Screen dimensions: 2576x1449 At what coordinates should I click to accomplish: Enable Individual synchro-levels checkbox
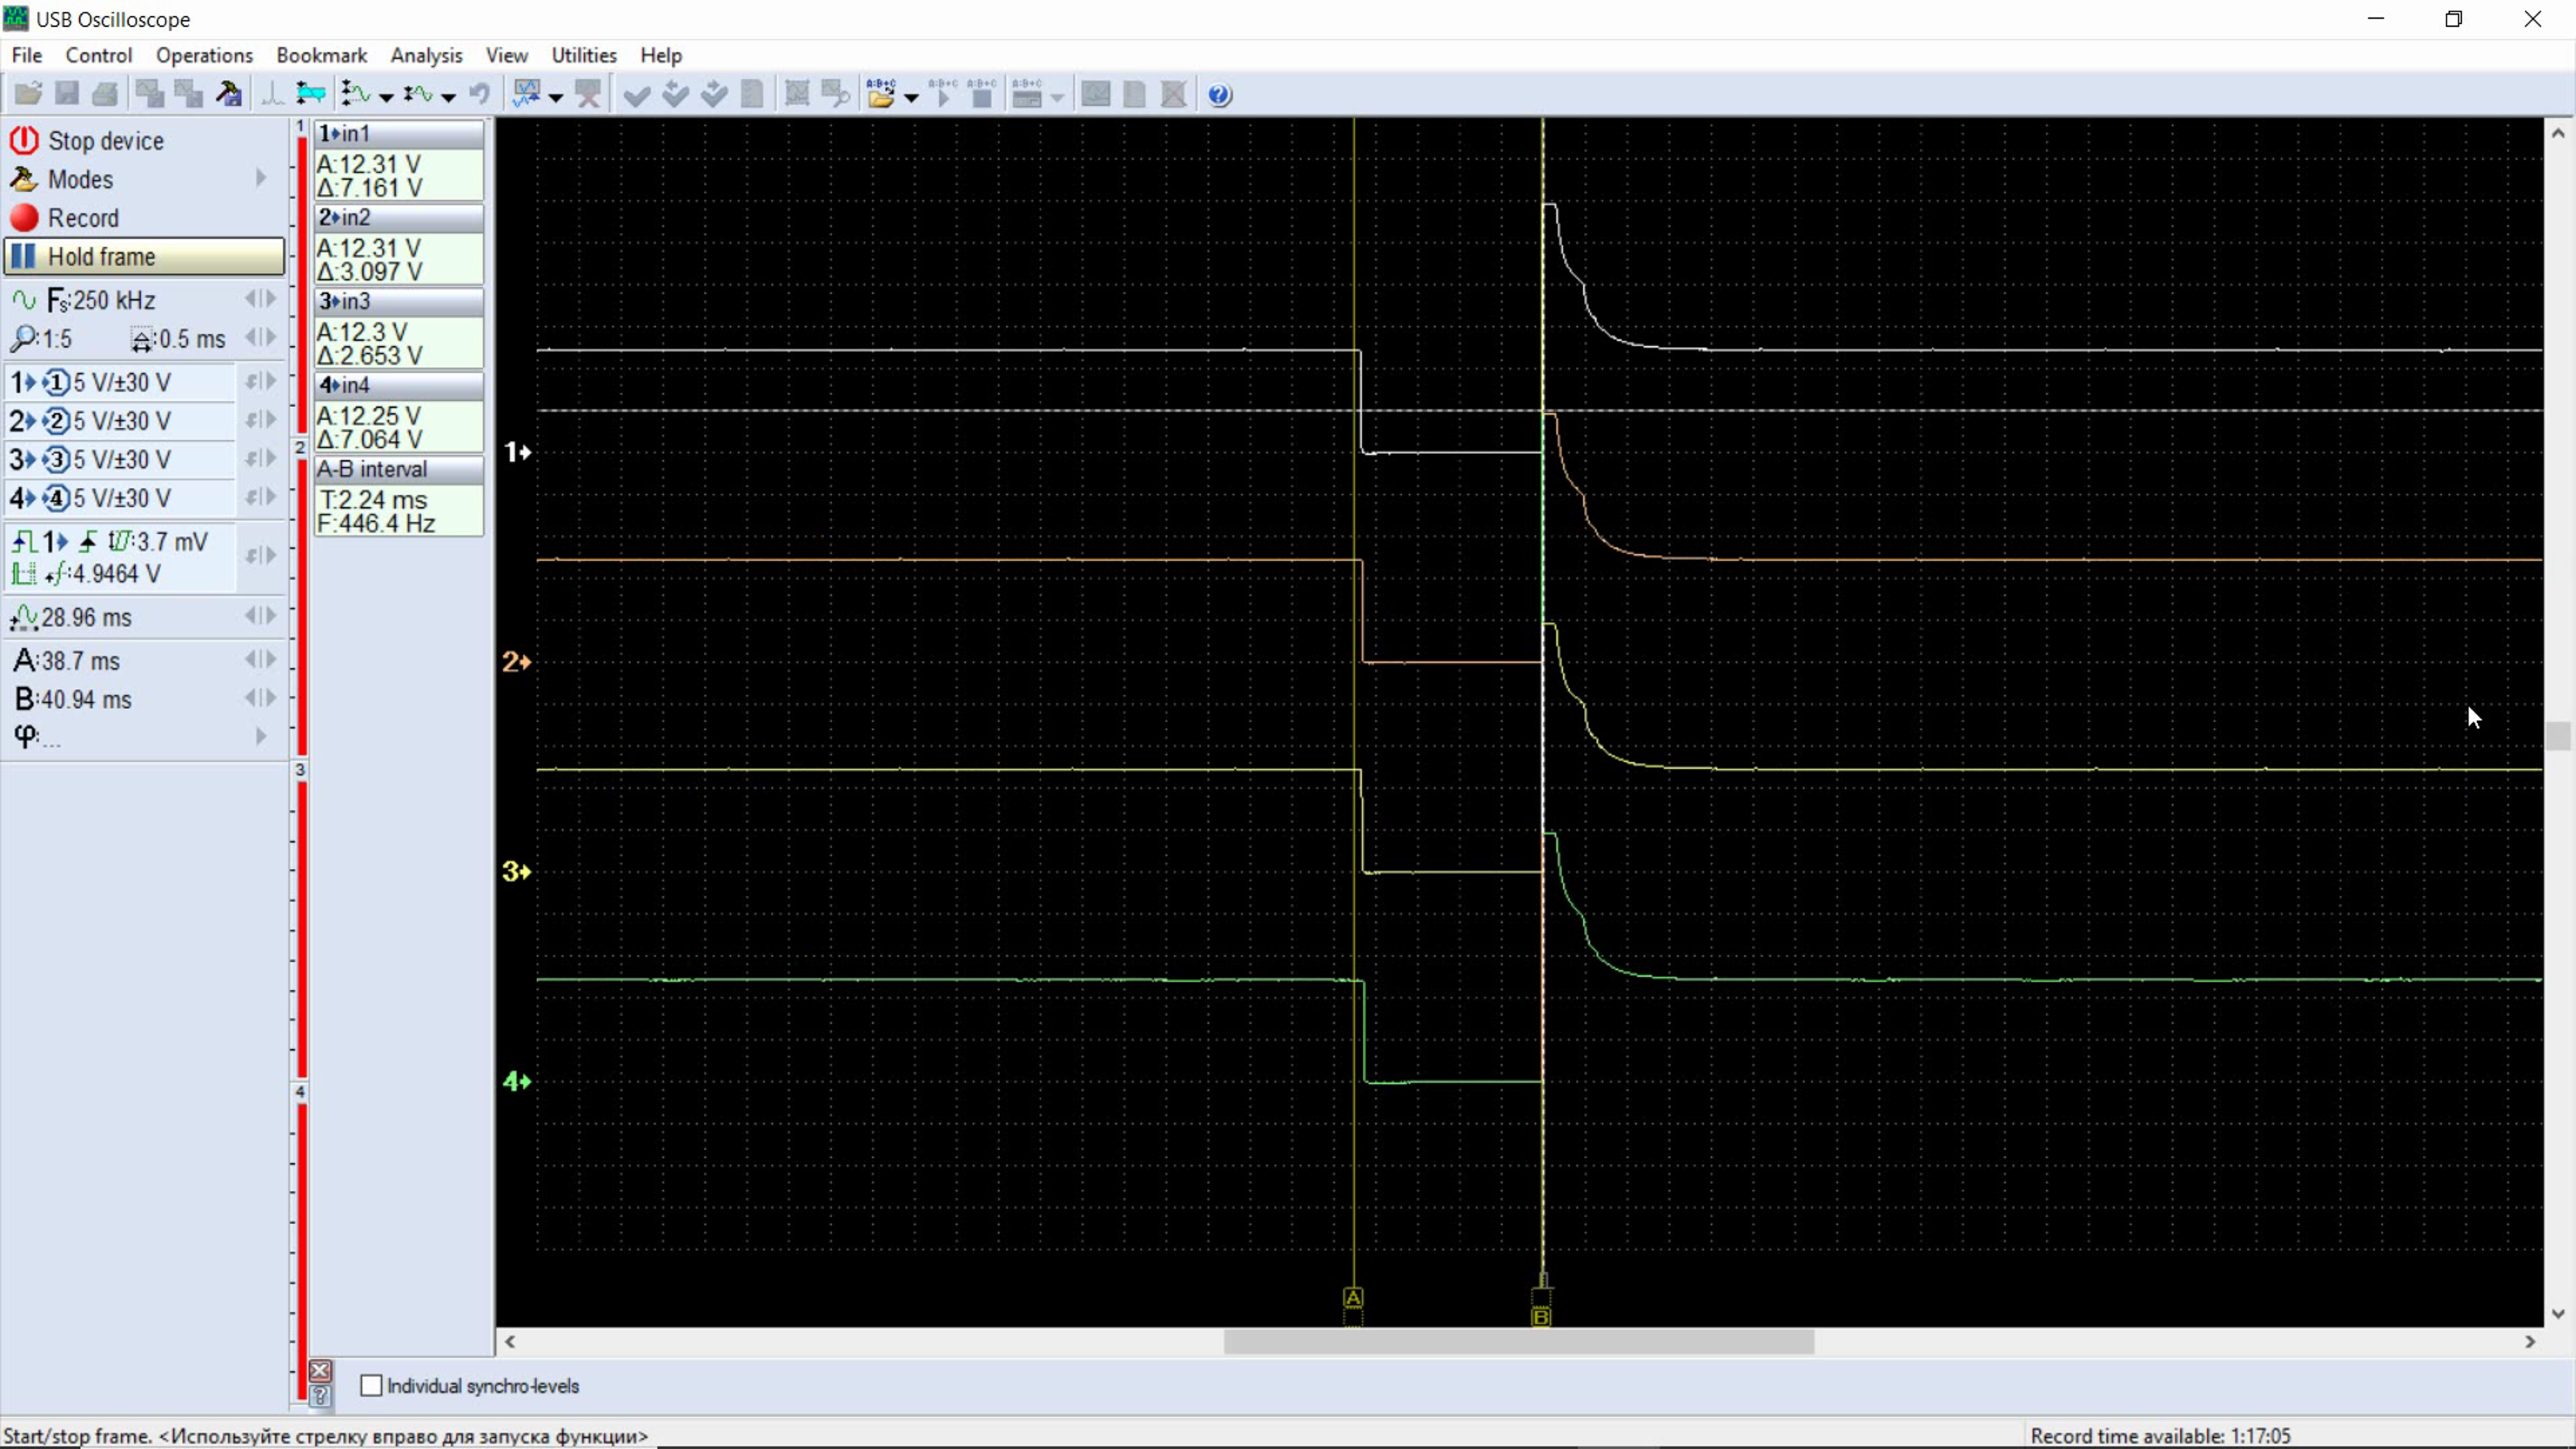tap(372, 1386)
